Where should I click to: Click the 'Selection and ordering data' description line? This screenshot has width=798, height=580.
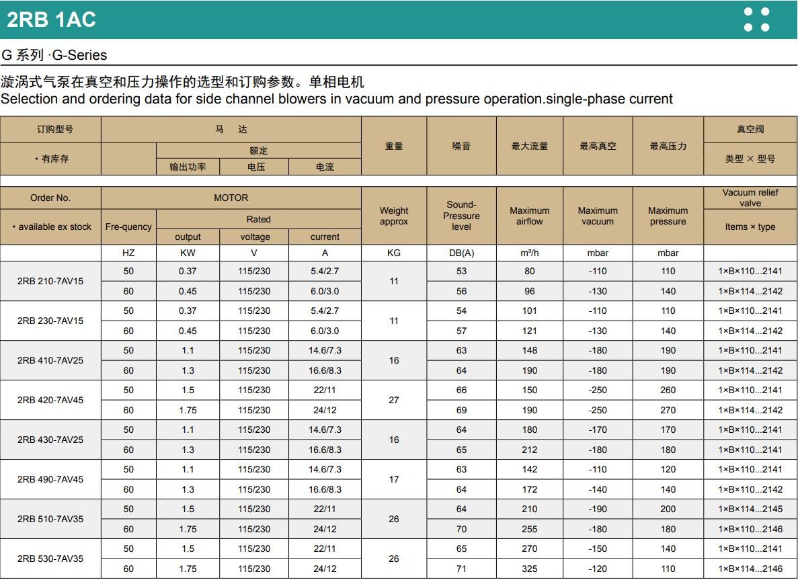tap(336, 99)
